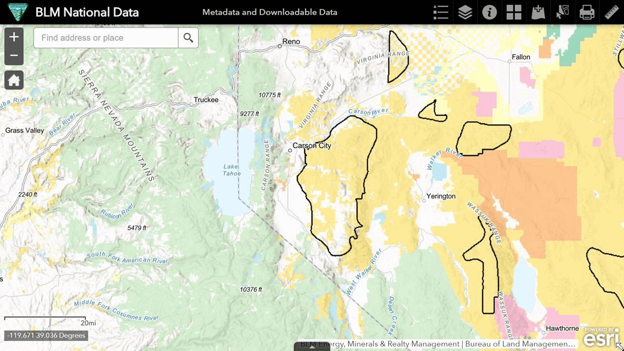
Task: Focus the Find address or place field
Action: pos(107,38)
